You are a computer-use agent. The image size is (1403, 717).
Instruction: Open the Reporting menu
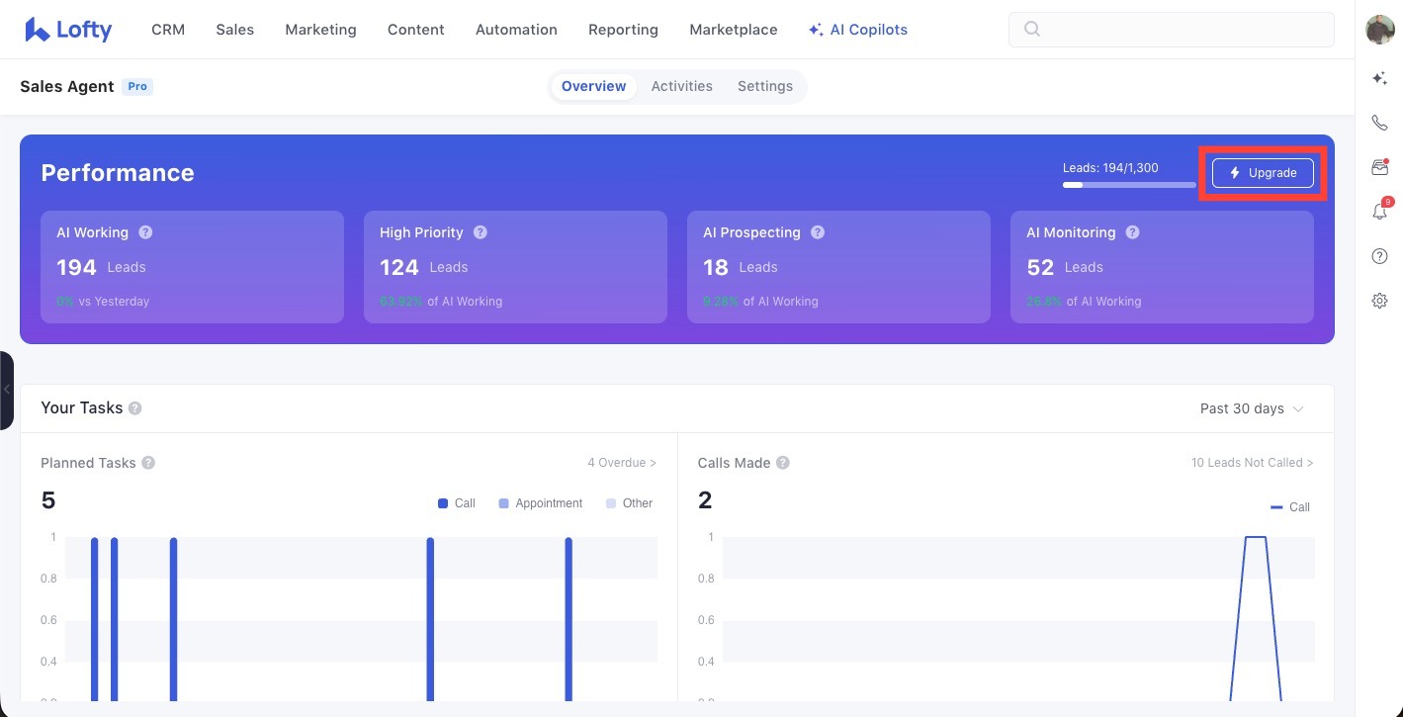[x=623, y=30]
